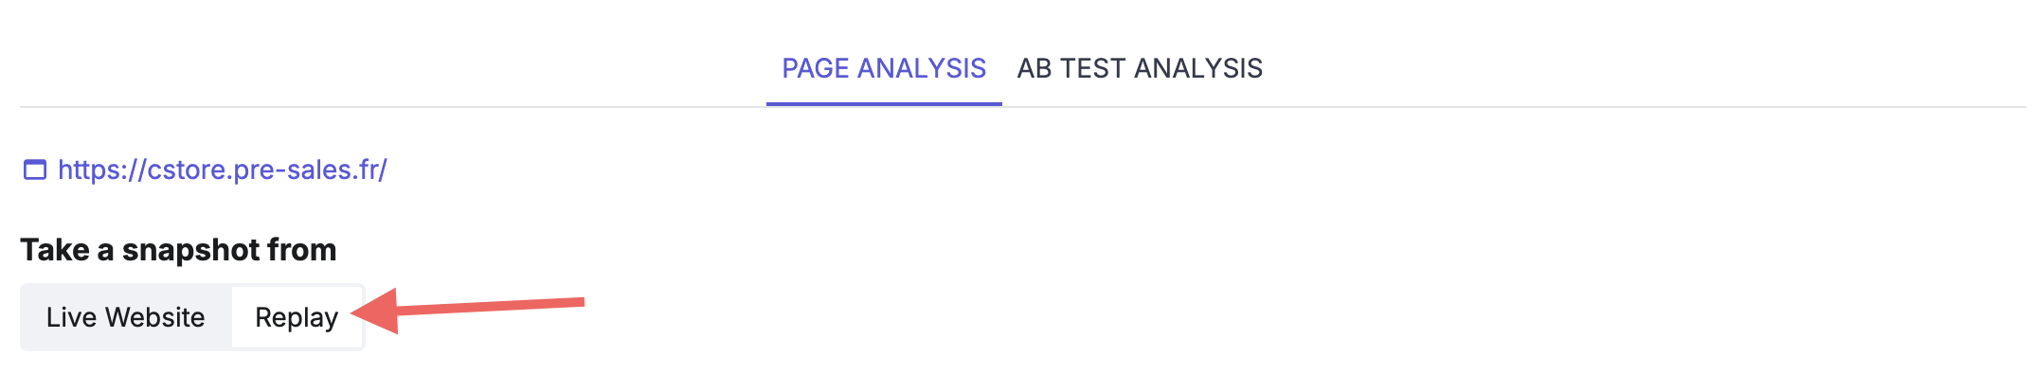This screenshot has width=2033, height=392.
Task: Click the Live Website segment button
Action: pyautogui.click(x=126, y=317)
